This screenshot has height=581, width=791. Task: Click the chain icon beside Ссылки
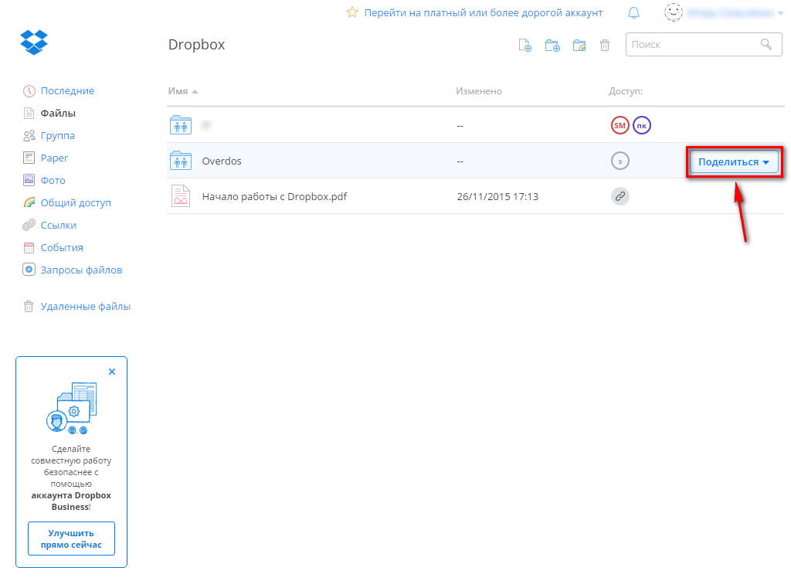pyautogui.click(x=29, y=225)
